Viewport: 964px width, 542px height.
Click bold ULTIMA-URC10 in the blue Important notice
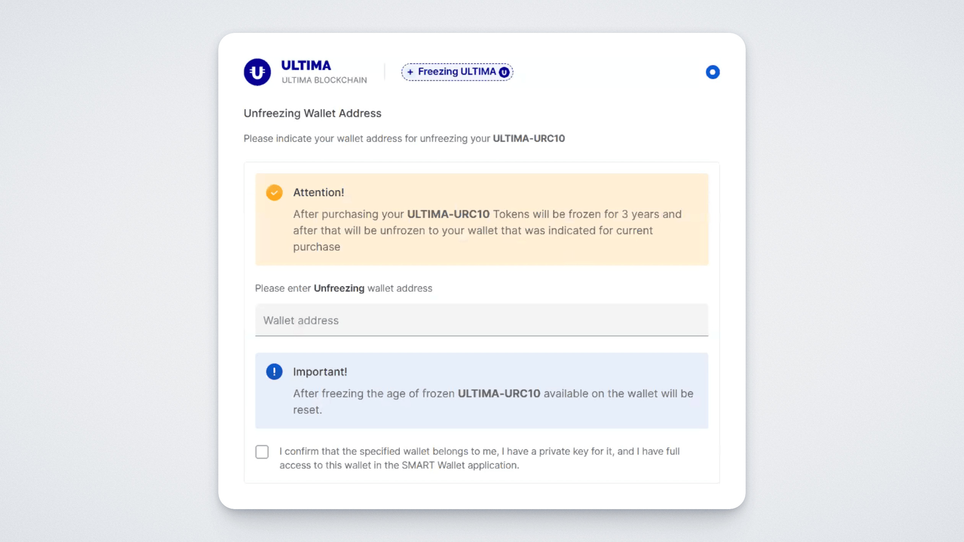(499, 393)
